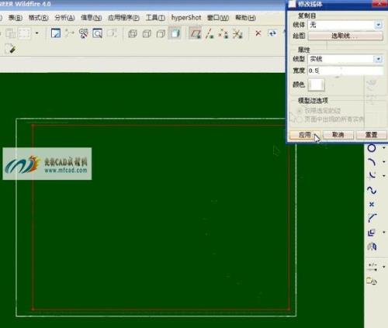This screenshot has width=388, height=328.
Task: Open the 分析(A) analysis menu
Action: click(x=64, y=18)
